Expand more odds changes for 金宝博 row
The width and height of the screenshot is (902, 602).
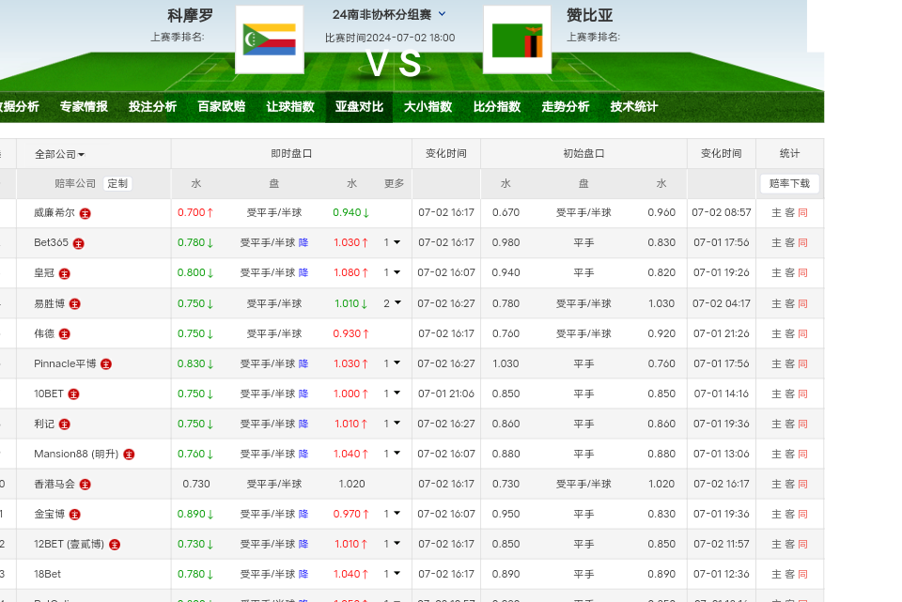click(x=392, y=514)
